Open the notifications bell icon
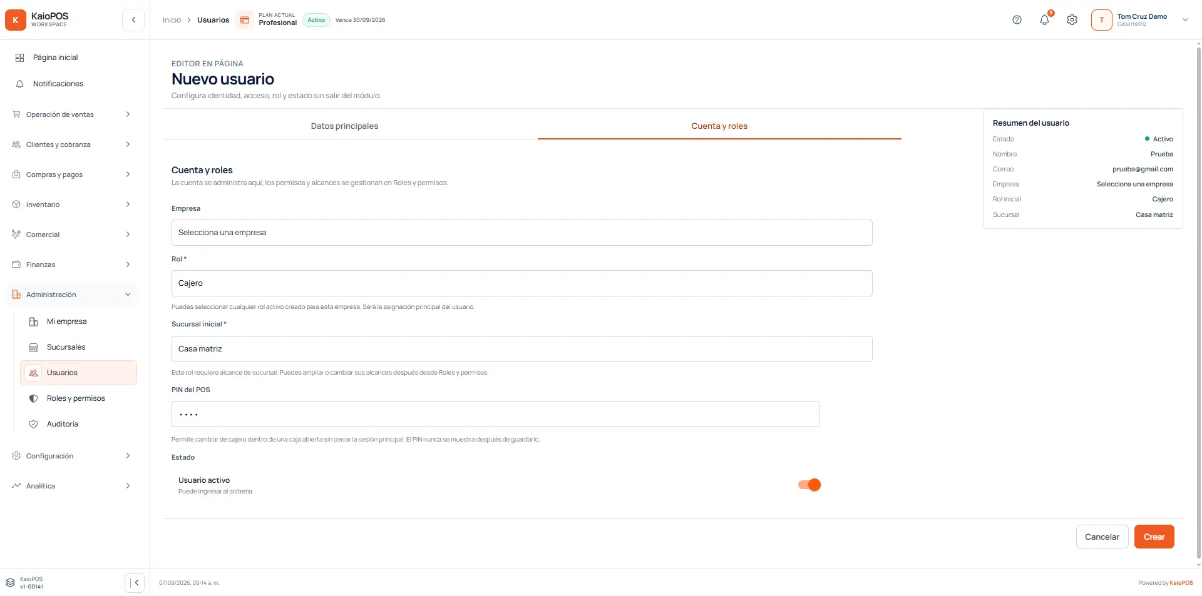This screenshot has width=1202, height=596. coord(1044,20)
